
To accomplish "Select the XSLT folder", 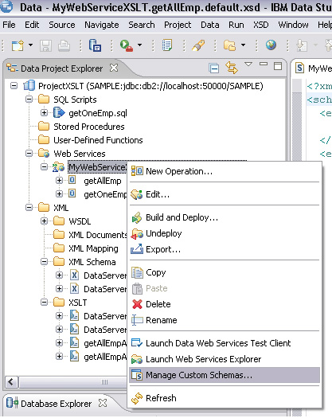I will pyautogui.click(x=77, y=303).
